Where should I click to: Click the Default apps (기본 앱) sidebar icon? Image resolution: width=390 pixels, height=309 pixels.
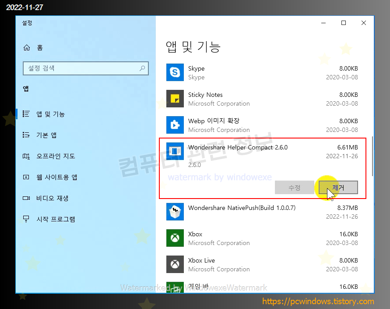click(x=26, y=135)
